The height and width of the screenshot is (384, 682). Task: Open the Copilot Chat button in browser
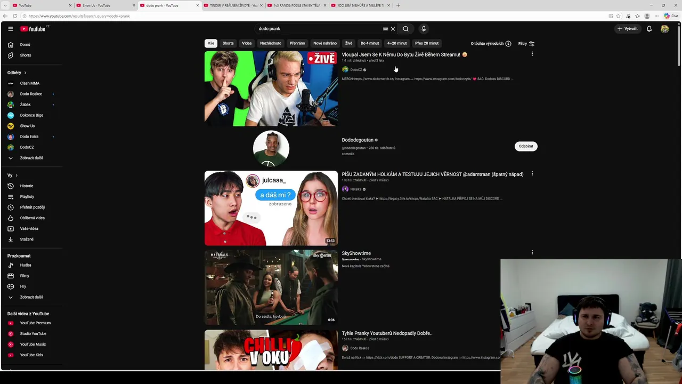671,16
